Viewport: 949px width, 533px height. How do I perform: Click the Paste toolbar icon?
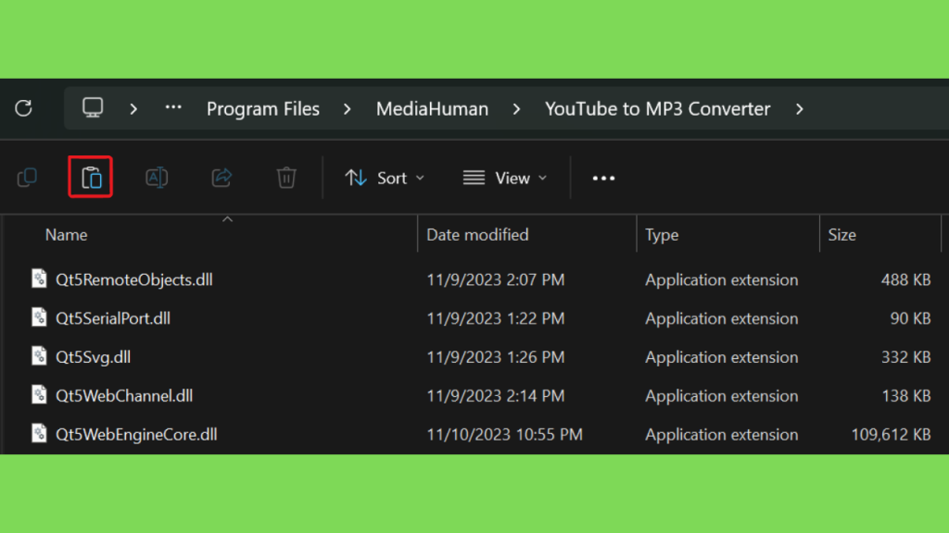coord(91,178)
